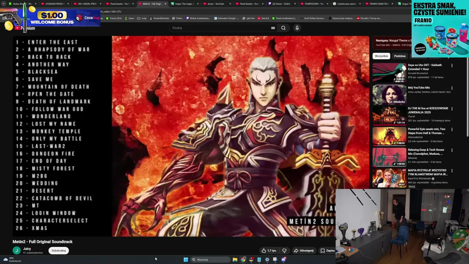Open more options for Powerful Epic music mix
The height and width of the screenshot is (264, 469).
(452, 129)
